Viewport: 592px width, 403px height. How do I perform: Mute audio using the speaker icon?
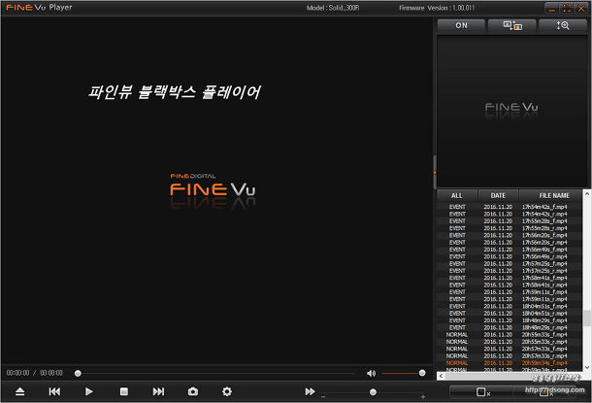[371, 373]
